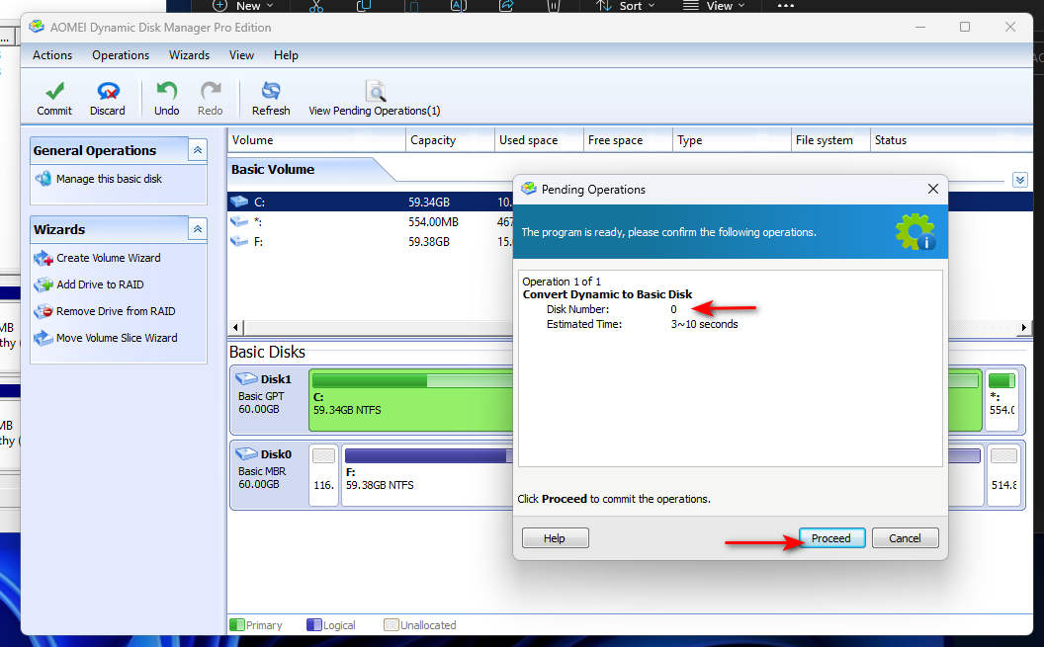This screenshot has width=1044, height=647.
Task: Click the F: partition block on Disk0
Action: [426, 475]
